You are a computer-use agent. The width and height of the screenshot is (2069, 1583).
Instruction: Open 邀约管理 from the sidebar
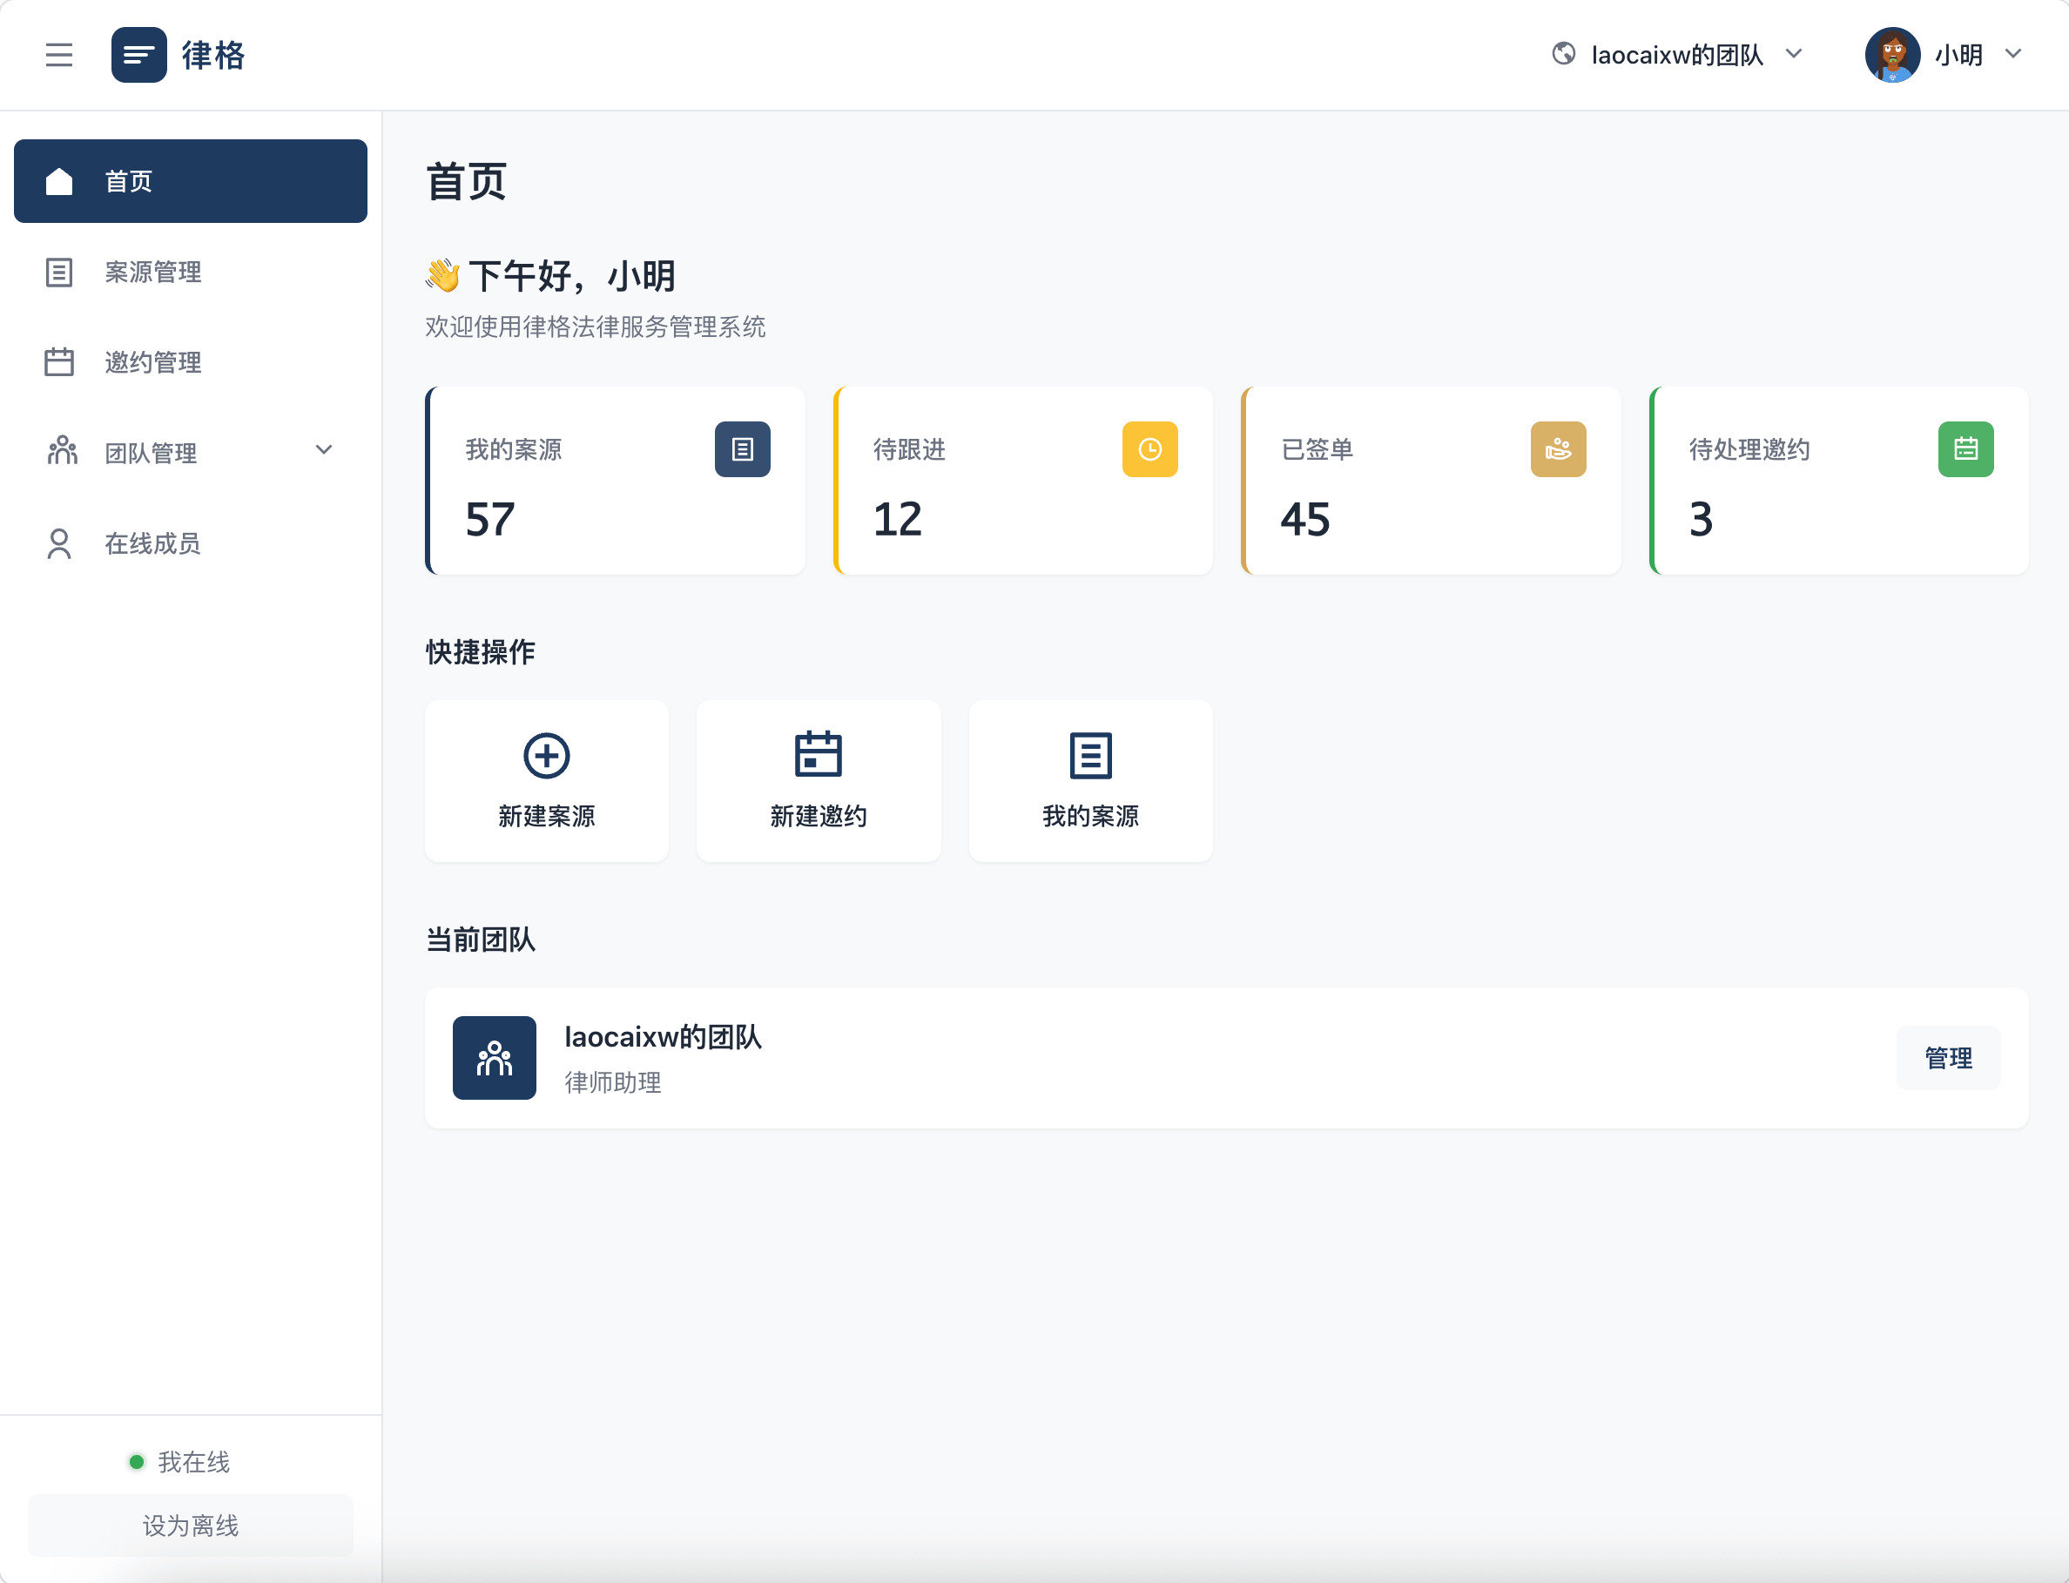[x=152, y=363]
